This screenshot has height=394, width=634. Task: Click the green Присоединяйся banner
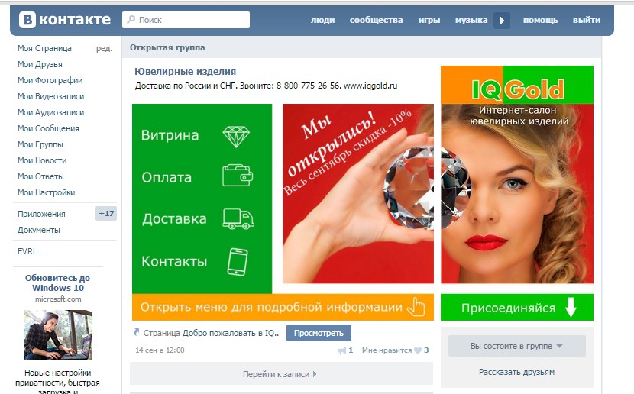click(516, 308)
